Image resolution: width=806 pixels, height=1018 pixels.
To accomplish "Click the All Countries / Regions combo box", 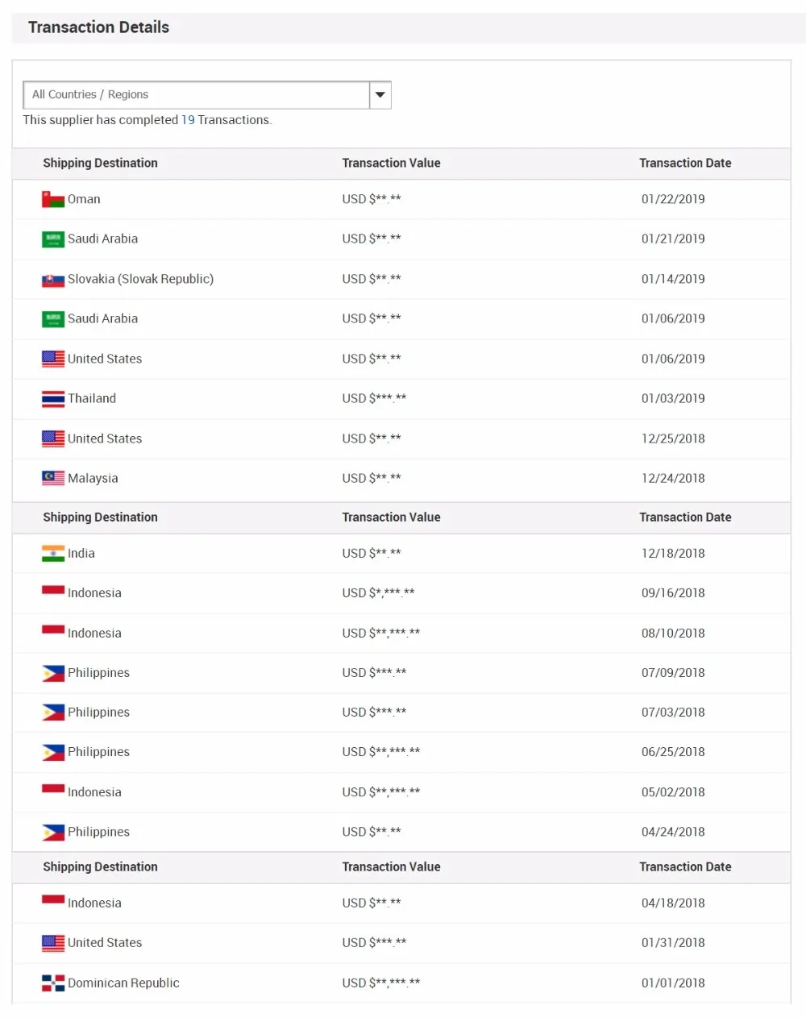I will point(196,95).
